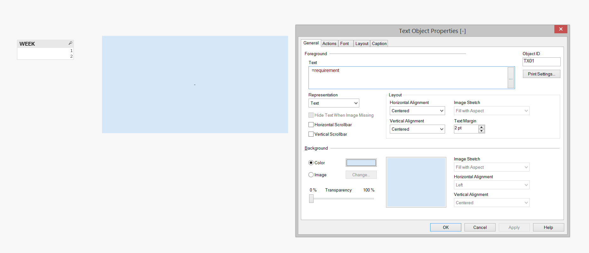Open the layout Horizontal Alignment dropdown
This screenshot has height=253, width=589.
click(417, 111)
